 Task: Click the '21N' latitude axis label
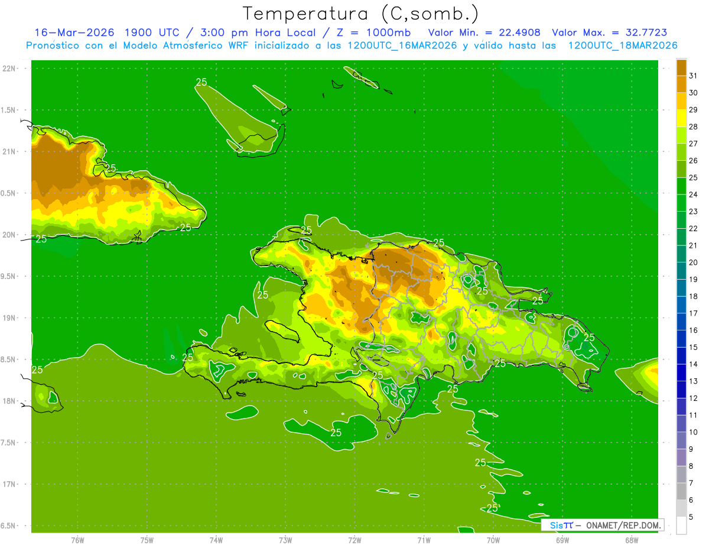pyautogui.click(x=10, y=151)
